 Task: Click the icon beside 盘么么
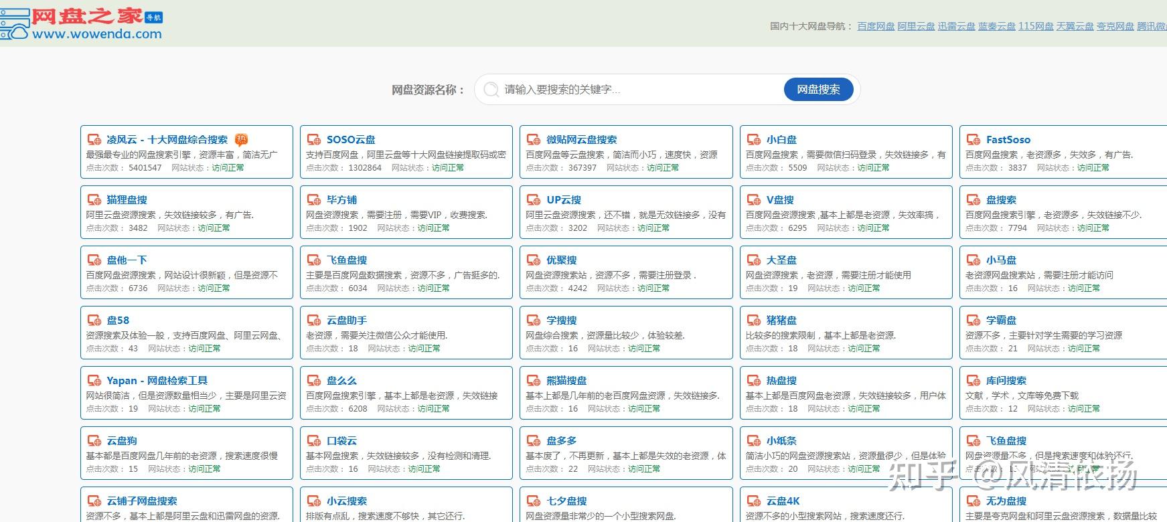point(314,381)
